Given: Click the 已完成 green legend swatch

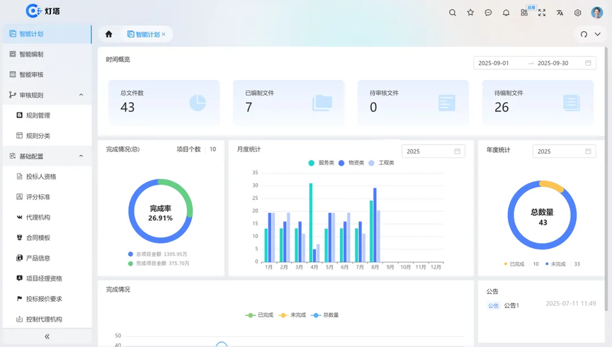Looking at the screenshot, I should tap(249, 315).
